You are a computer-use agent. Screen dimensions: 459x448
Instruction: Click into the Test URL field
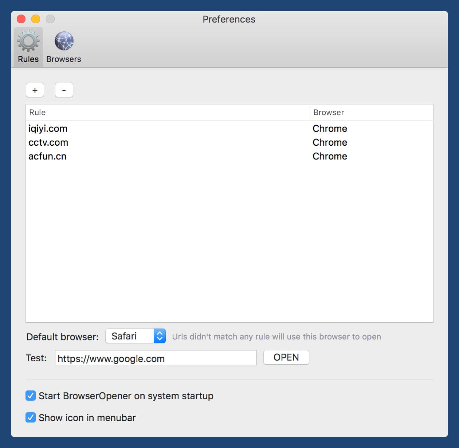tap(156, 358)
